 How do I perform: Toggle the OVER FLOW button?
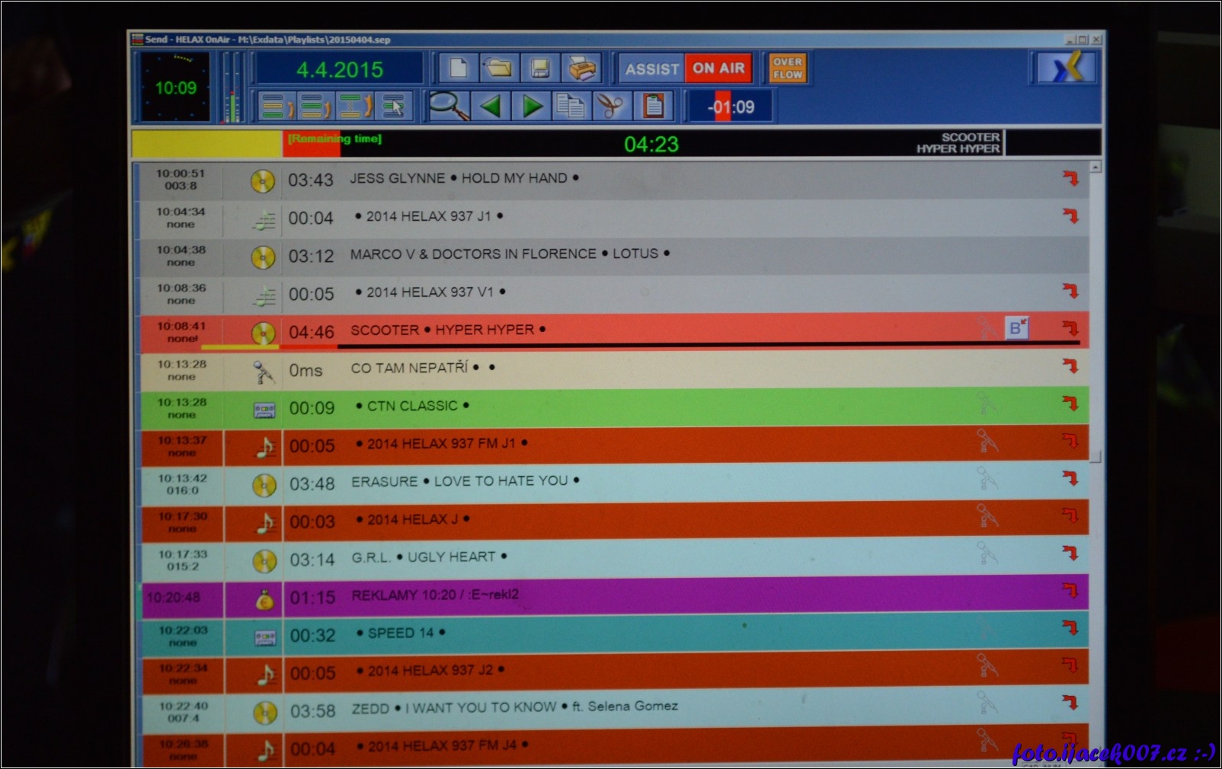pos(787,69)
